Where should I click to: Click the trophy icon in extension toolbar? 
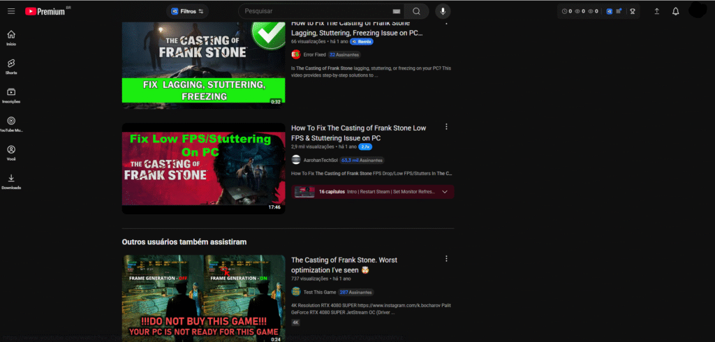point(633,11)
